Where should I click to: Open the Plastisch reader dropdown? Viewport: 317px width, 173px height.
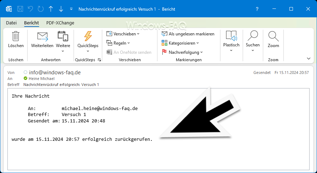pos(231,41)
